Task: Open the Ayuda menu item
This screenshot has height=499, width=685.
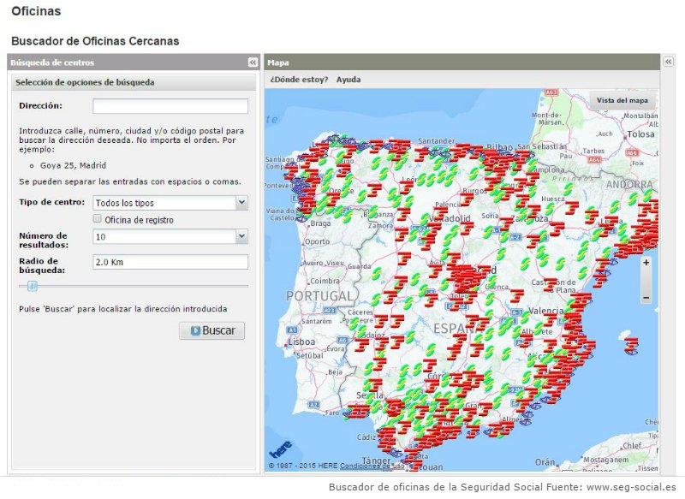Action: 348,80
